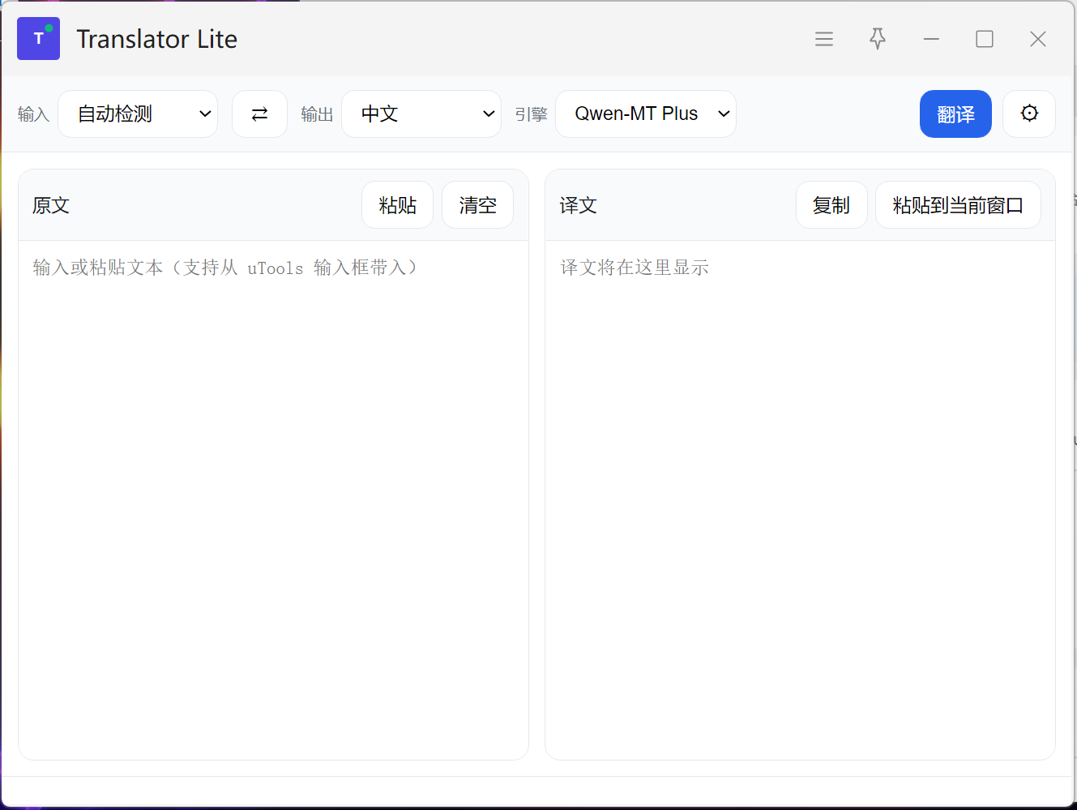Copy translation using the 复制 button
The width and height of the screenshot is (1077, 810).
(x=831, y=205)
